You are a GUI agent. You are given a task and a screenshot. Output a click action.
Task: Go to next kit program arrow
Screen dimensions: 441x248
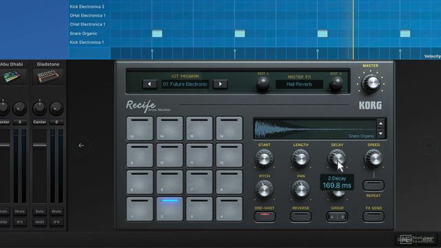coord(220,84)
